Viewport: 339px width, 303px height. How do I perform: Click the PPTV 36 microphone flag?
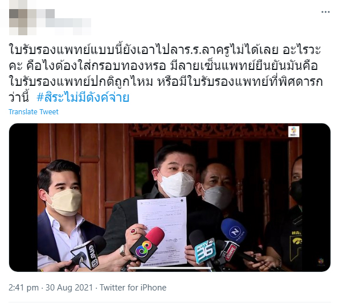(205, 250)
